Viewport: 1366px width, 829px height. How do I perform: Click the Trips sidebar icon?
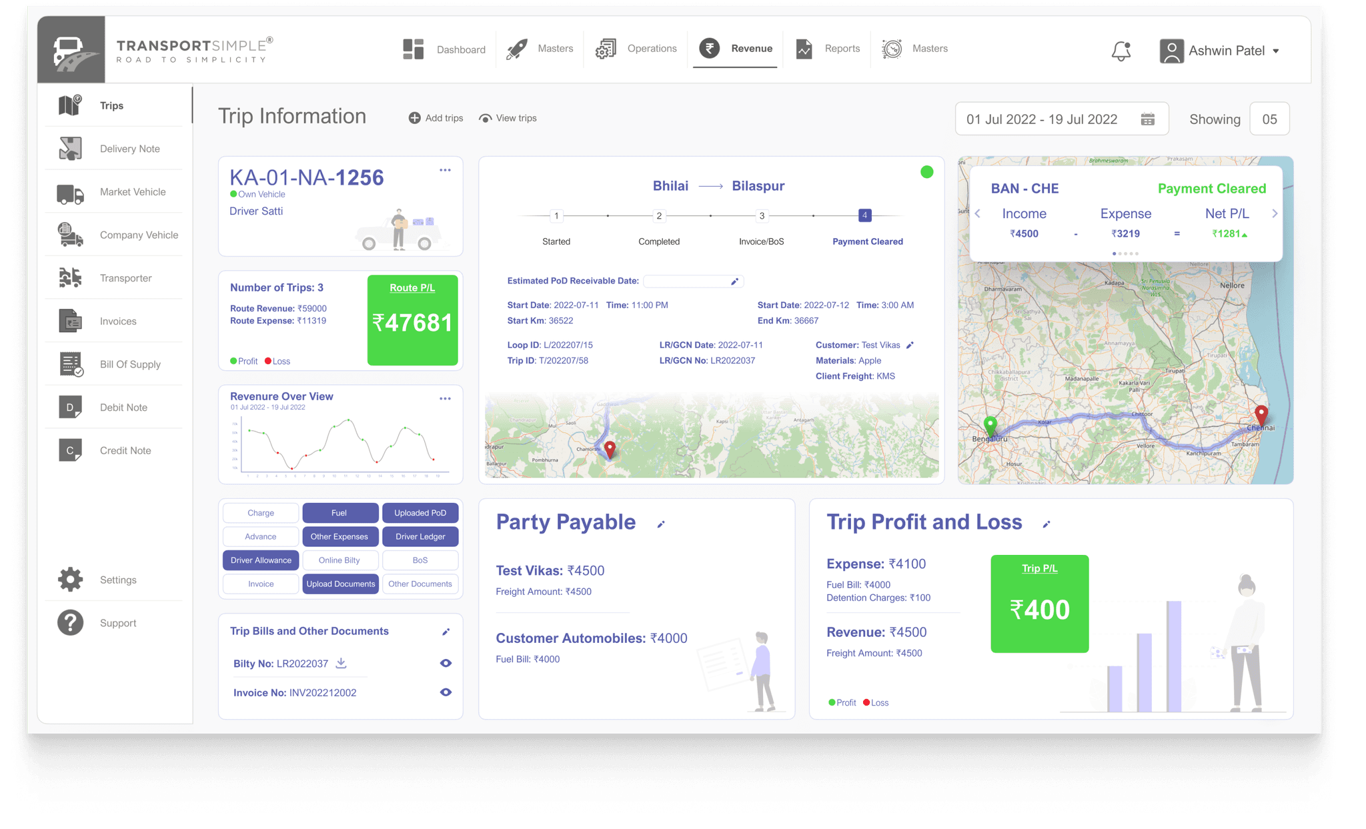point(73,104)
